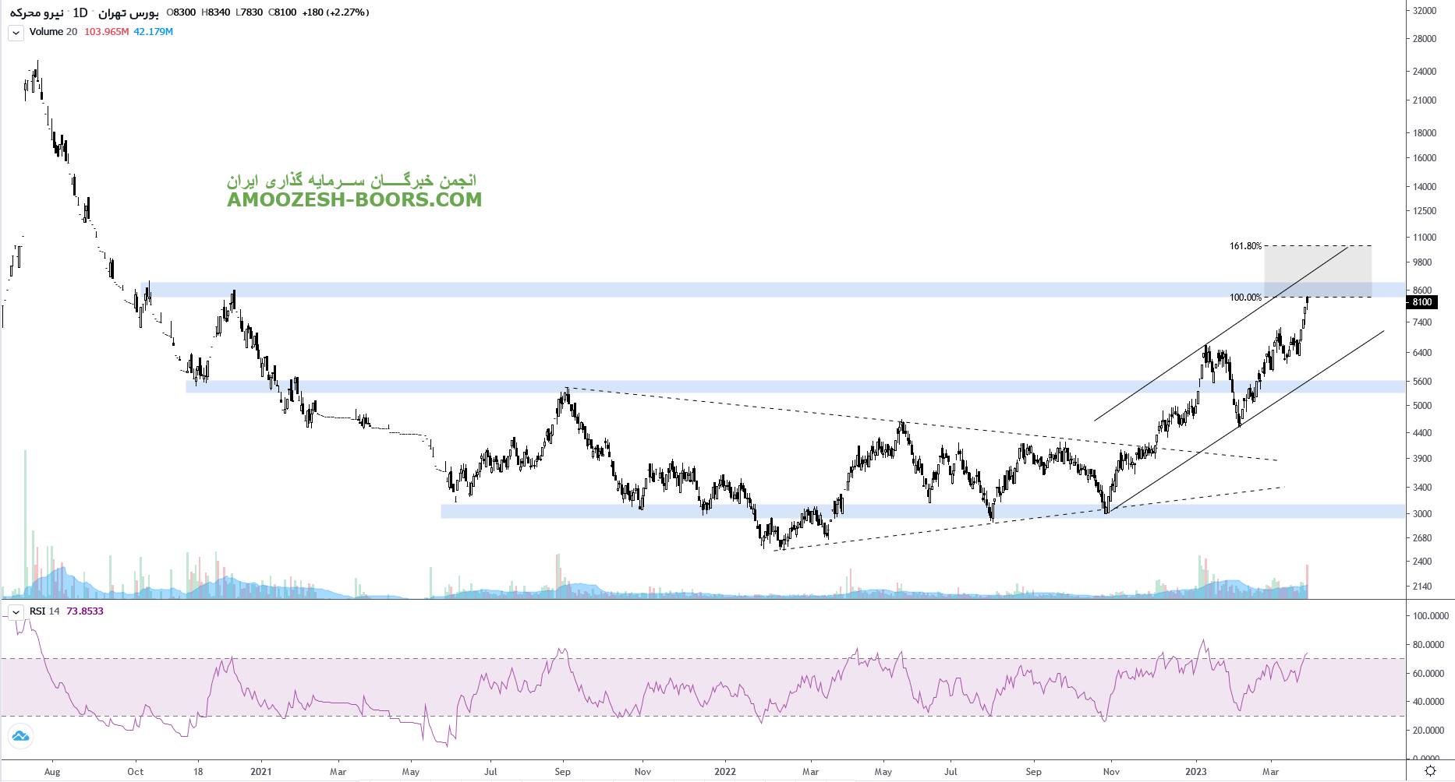
Task: Collapse the RSI indicator legend chevron
Action: pyautogui.click(x=16, y=612)
